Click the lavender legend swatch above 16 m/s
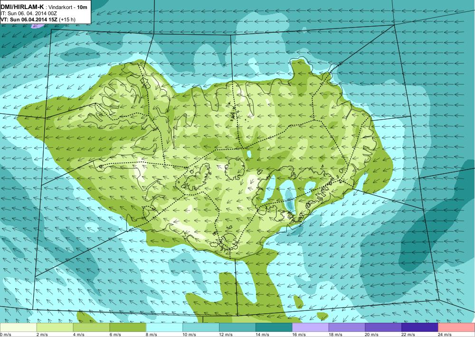This screenshot has height=337, width=475. tap(310, 328)
